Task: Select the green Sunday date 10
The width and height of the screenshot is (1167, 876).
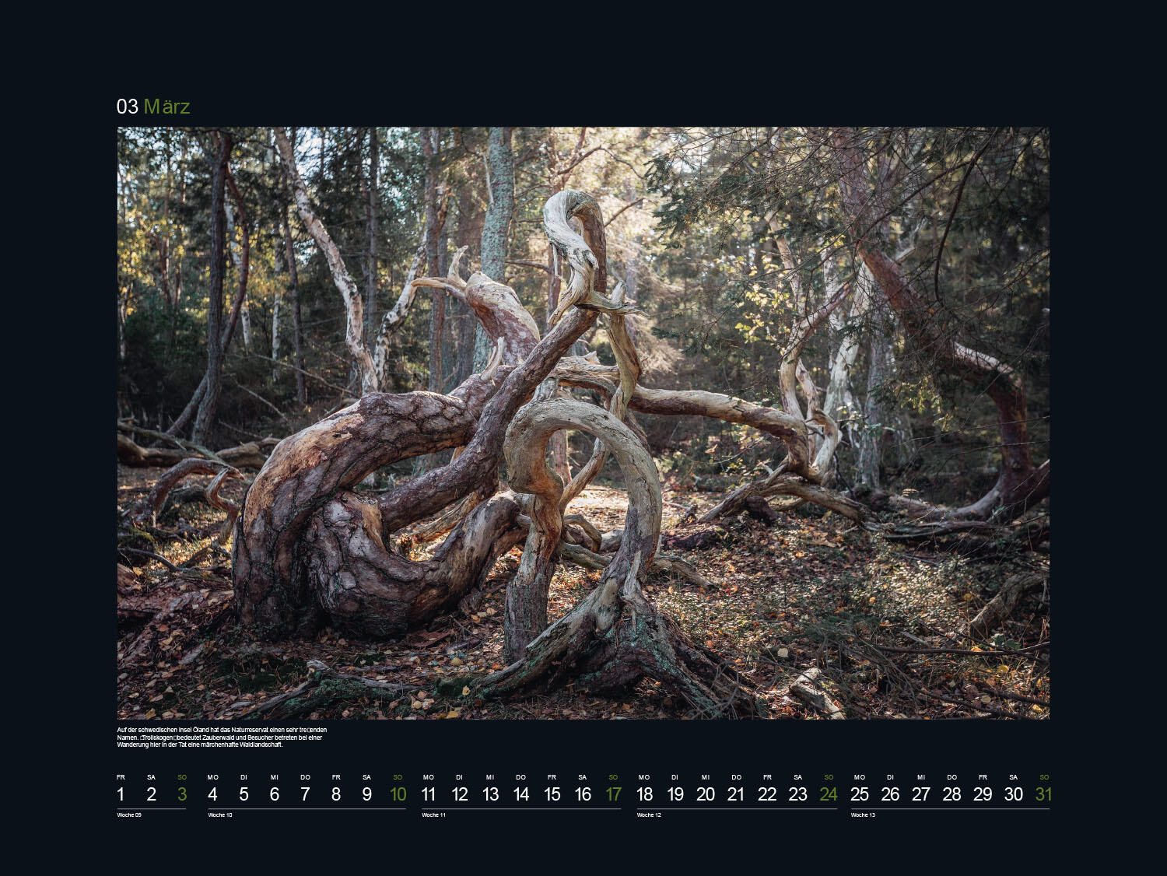Action: (398, 794)
